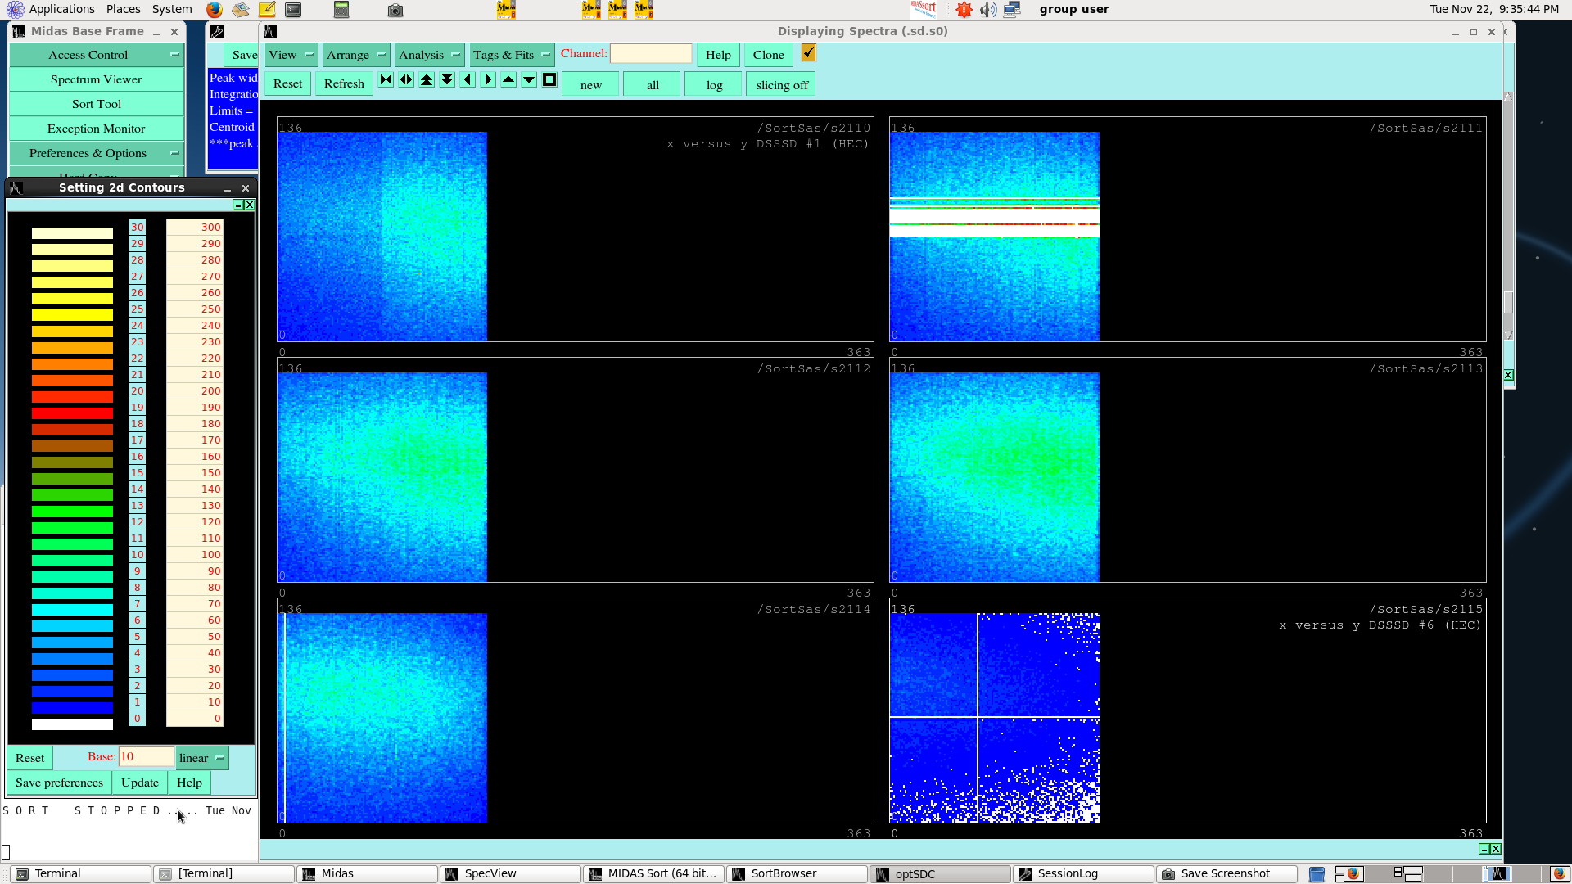Click the Reset button in the spectra toolbar

point(287,83)
